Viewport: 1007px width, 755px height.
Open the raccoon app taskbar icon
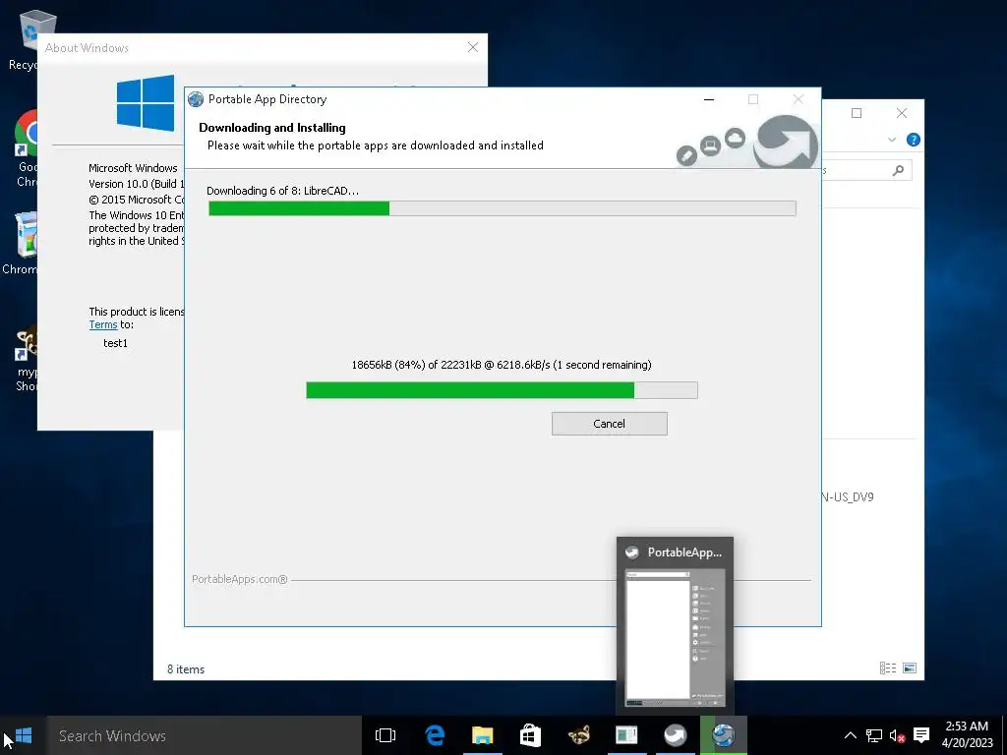pos(578,735)
